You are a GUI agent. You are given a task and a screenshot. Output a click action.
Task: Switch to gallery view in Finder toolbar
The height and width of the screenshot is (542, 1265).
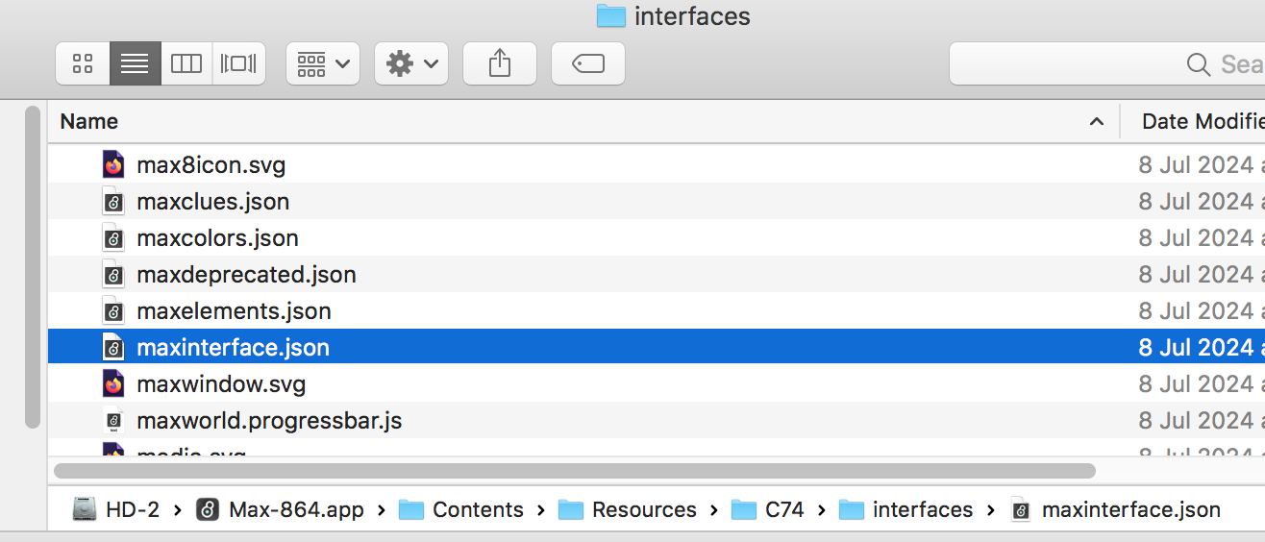pyautogui.click(x=238, y=64)
